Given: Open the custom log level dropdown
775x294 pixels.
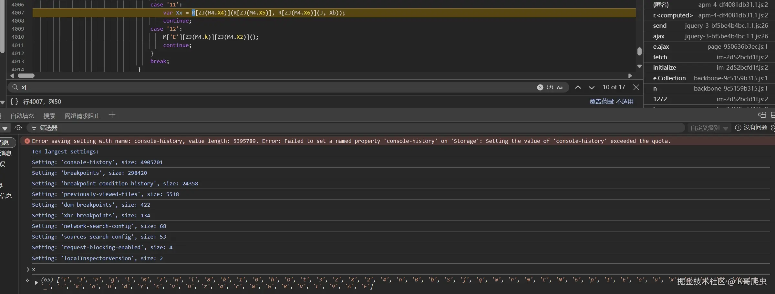Looking at the screenshot, I should click(x=709, y=128).
